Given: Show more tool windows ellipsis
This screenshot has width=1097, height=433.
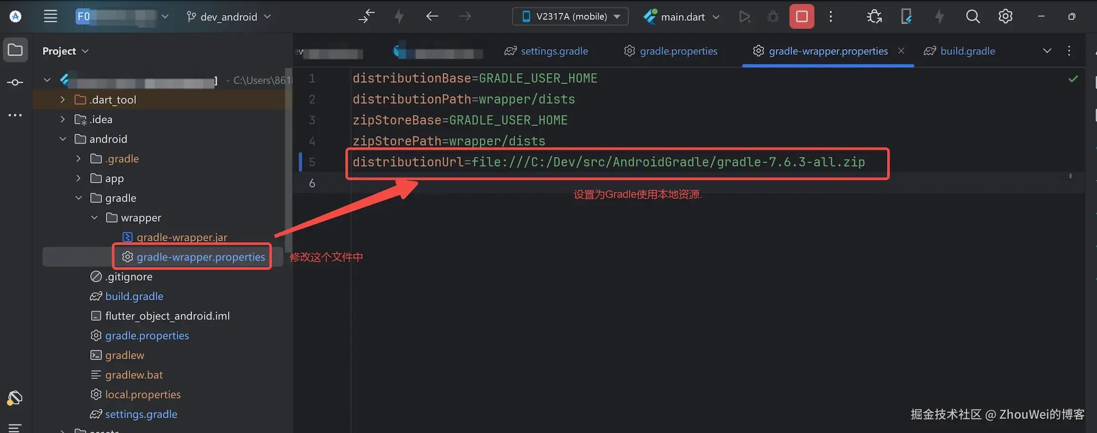Looking at the screenshot, I should (x=15, y=115).
